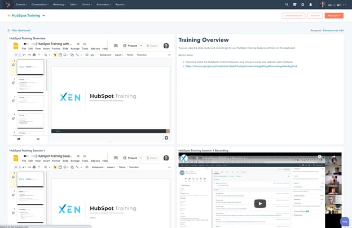This screenshot has height=228, width=352.
Task: Collapse Session 1 embed toolbar with chevron
Action: pyautogui.click(x=169, y=167)
